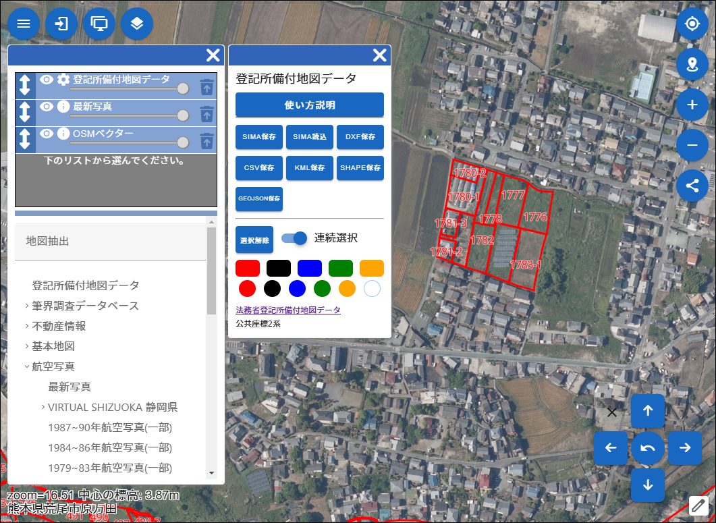Open settings gear for 登記所備付地図データ layer
716x523 pixels.
[63, 80]
